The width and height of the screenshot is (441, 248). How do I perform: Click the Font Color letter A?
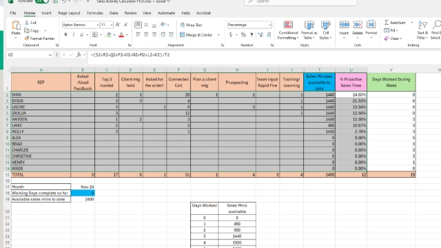click(121, 34)
